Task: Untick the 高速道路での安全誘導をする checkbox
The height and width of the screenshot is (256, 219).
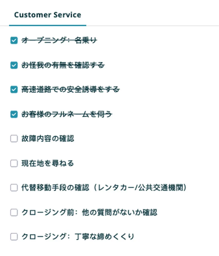Action: tap(14, 90)
